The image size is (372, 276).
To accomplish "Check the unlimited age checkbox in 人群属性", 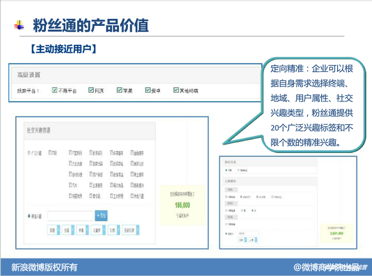I will tap(226, 197).
